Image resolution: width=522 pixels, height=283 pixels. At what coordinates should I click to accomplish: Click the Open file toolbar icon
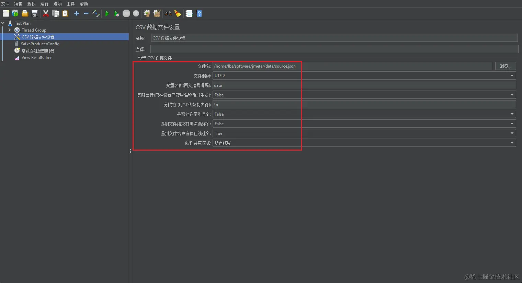click(25, 13)
